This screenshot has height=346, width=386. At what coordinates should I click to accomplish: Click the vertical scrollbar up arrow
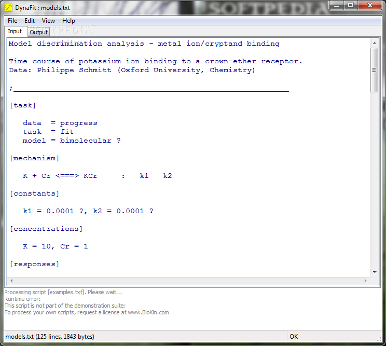pos(375,43)
